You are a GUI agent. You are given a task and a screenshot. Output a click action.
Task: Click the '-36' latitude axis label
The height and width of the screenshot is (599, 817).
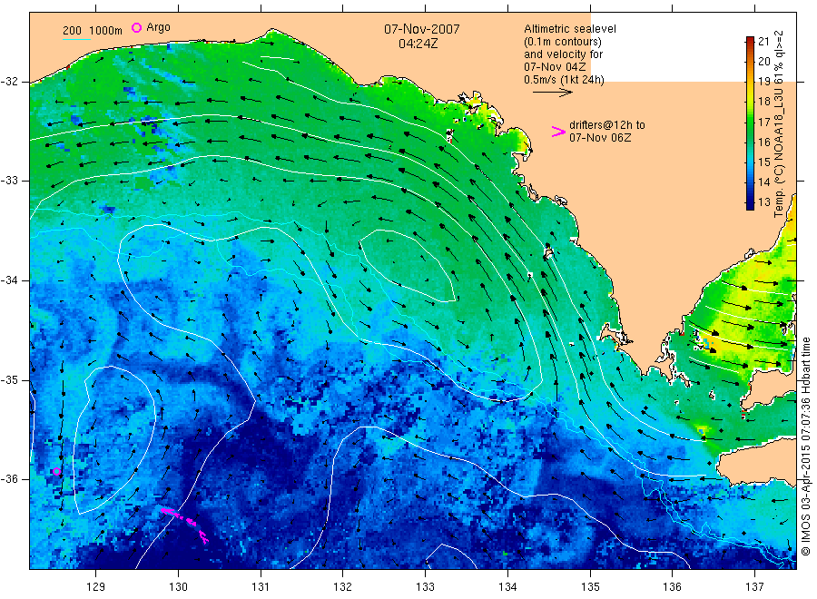pyautogui.click(x=9, y=479)
